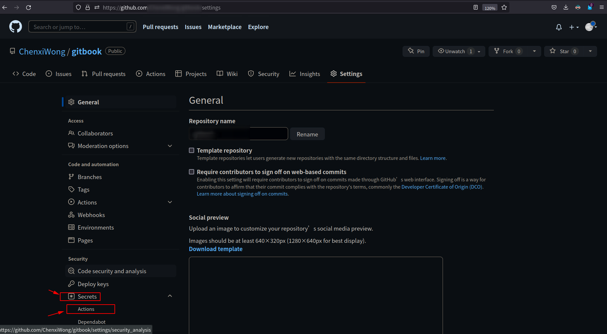
Task: Open the plus create-new menu
Action: [x=574, y=27]
